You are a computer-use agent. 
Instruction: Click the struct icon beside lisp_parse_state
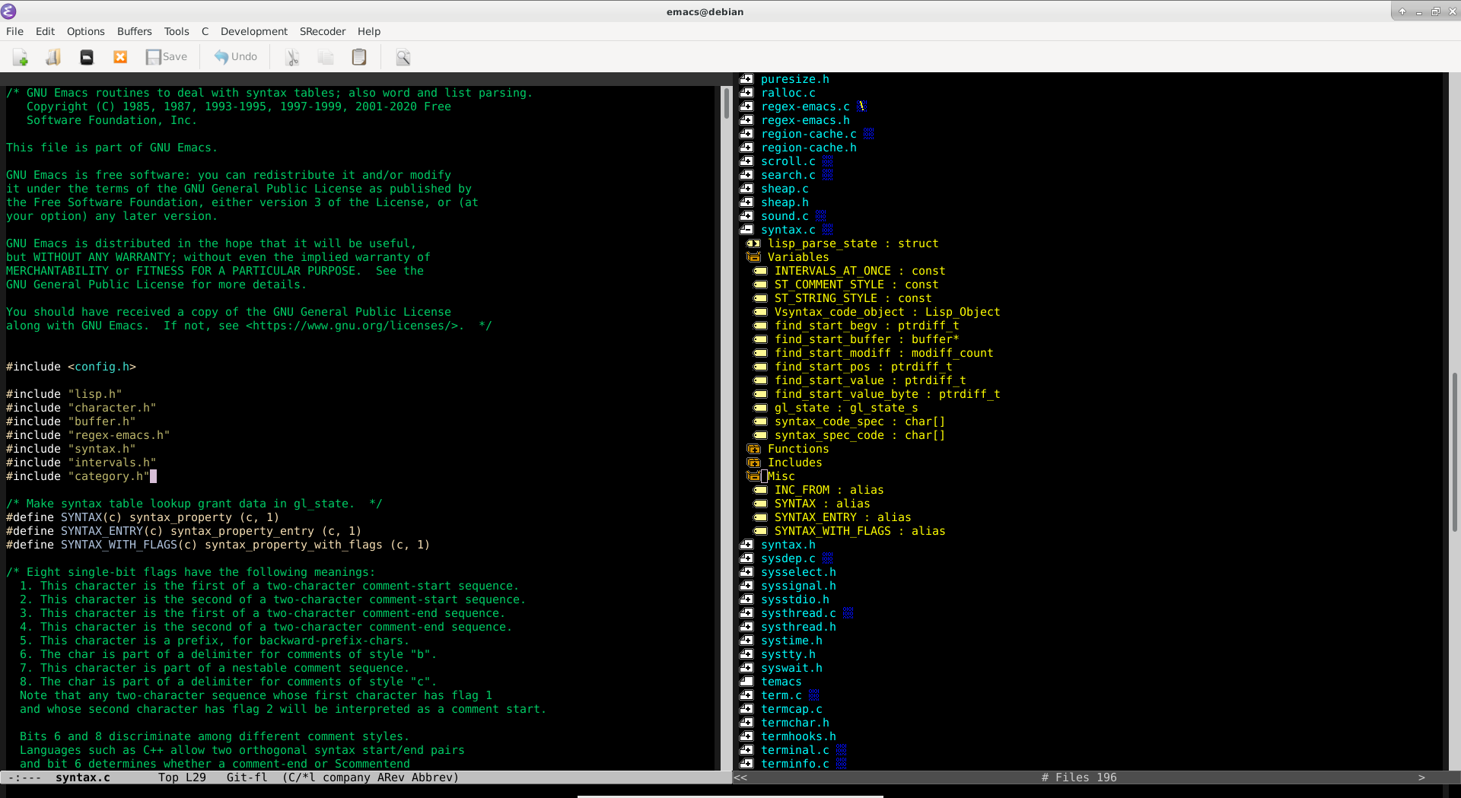[754, 243]
